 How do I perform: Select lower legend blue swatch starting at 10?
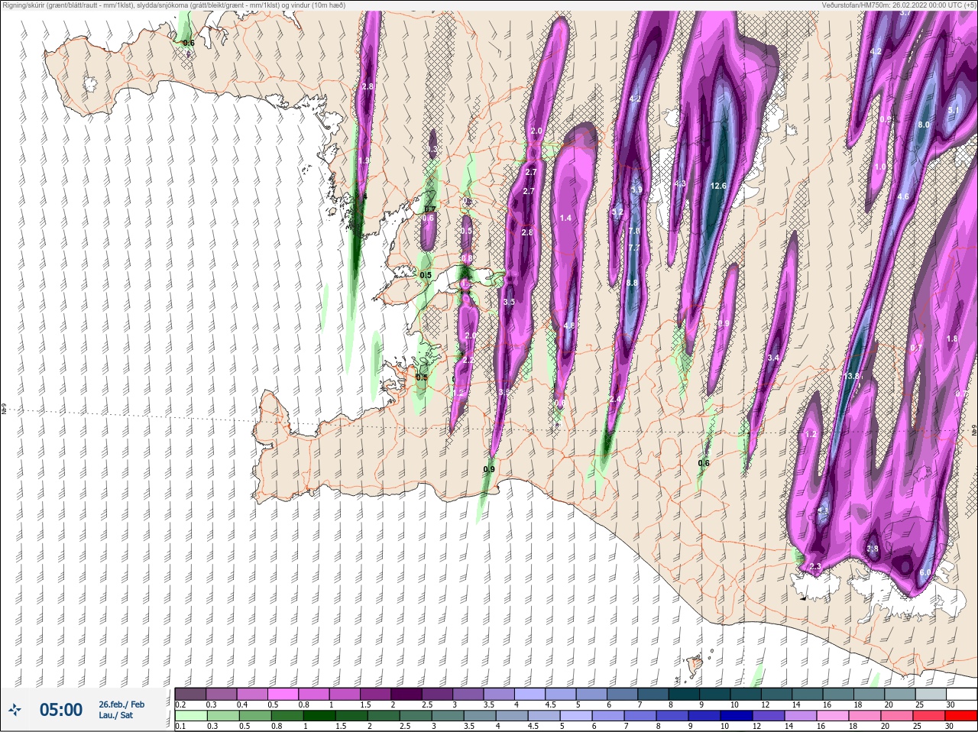(x=737, y=716)
